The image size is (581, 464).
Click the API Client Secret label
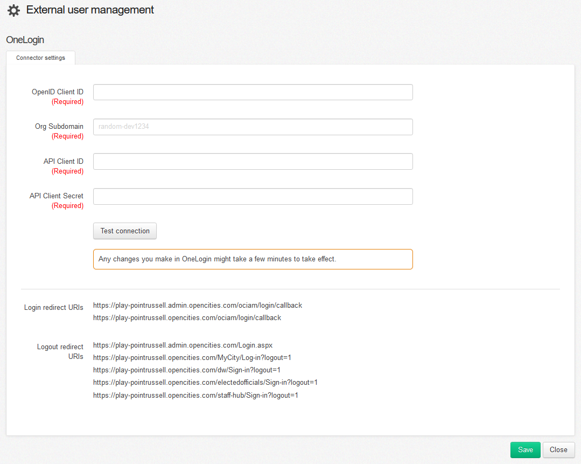[x=56, y=196]
